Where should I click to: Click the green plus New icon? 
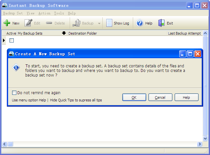7,23
